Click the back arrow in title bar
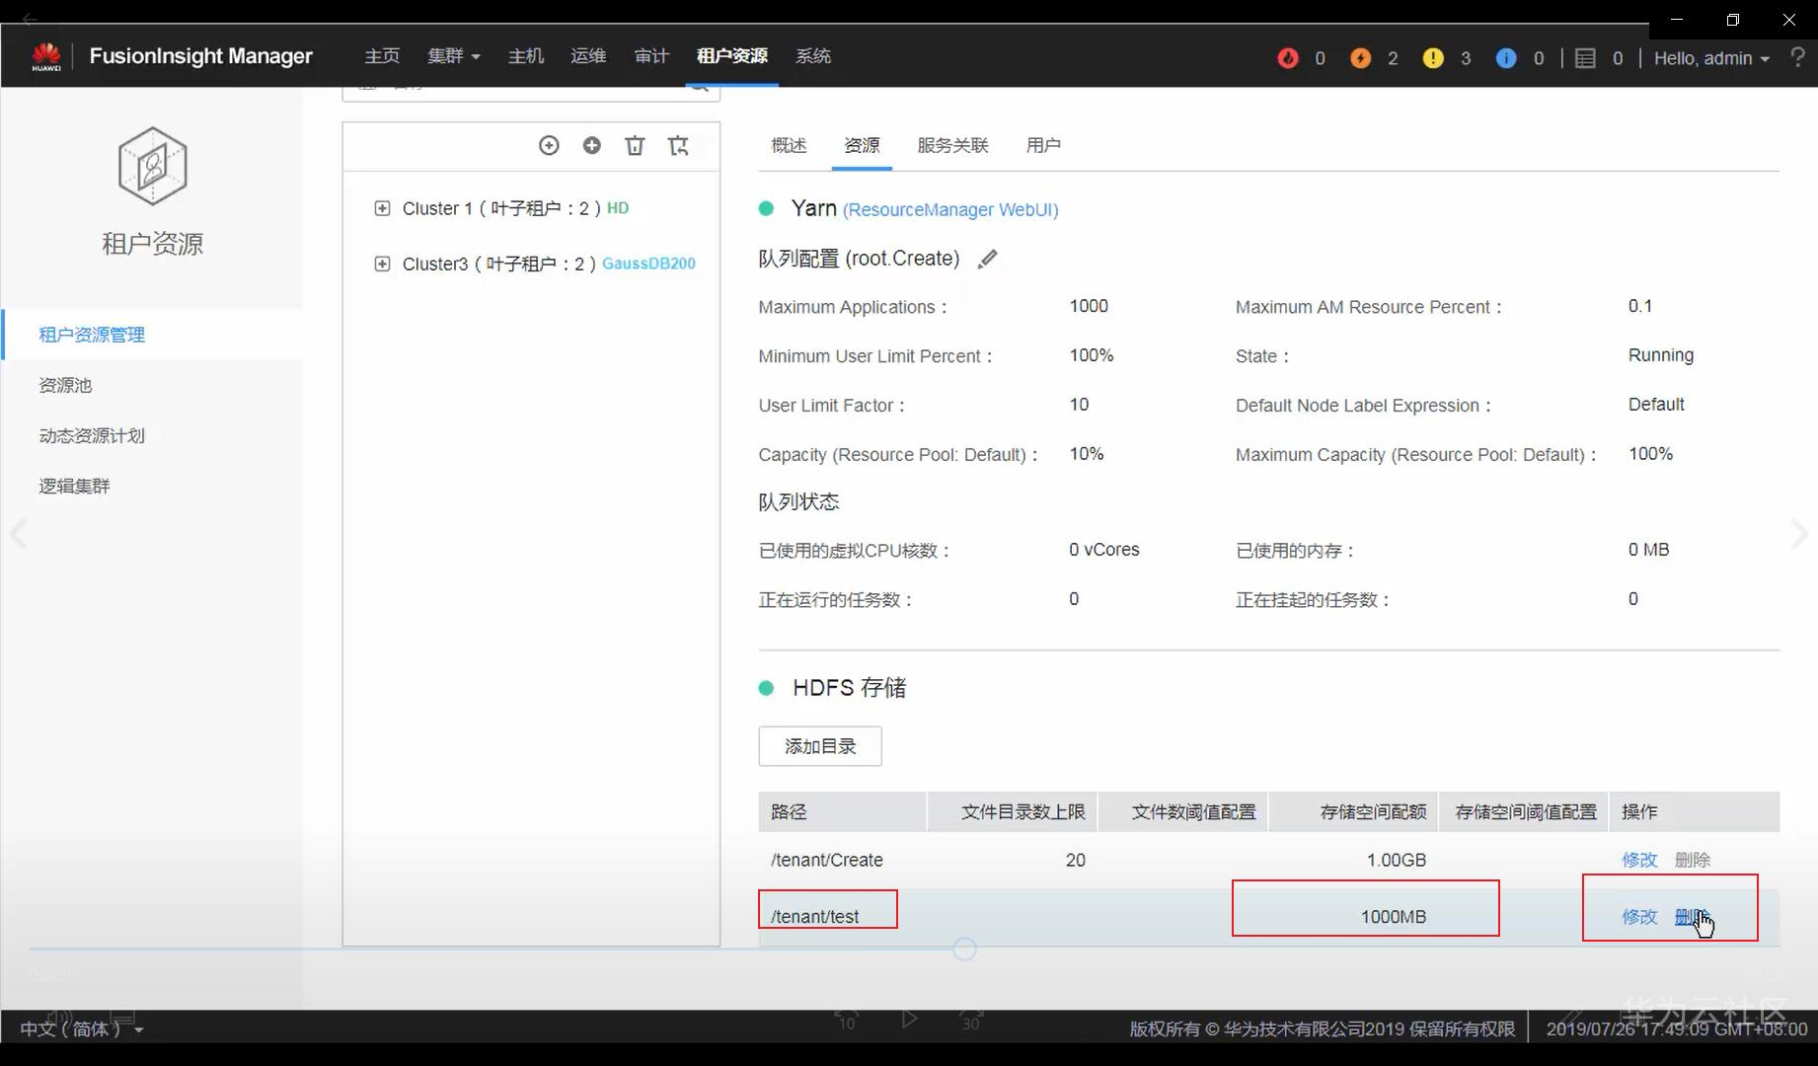Image resolution: width=1818 pixels, height=1066 pixels. 30,18
